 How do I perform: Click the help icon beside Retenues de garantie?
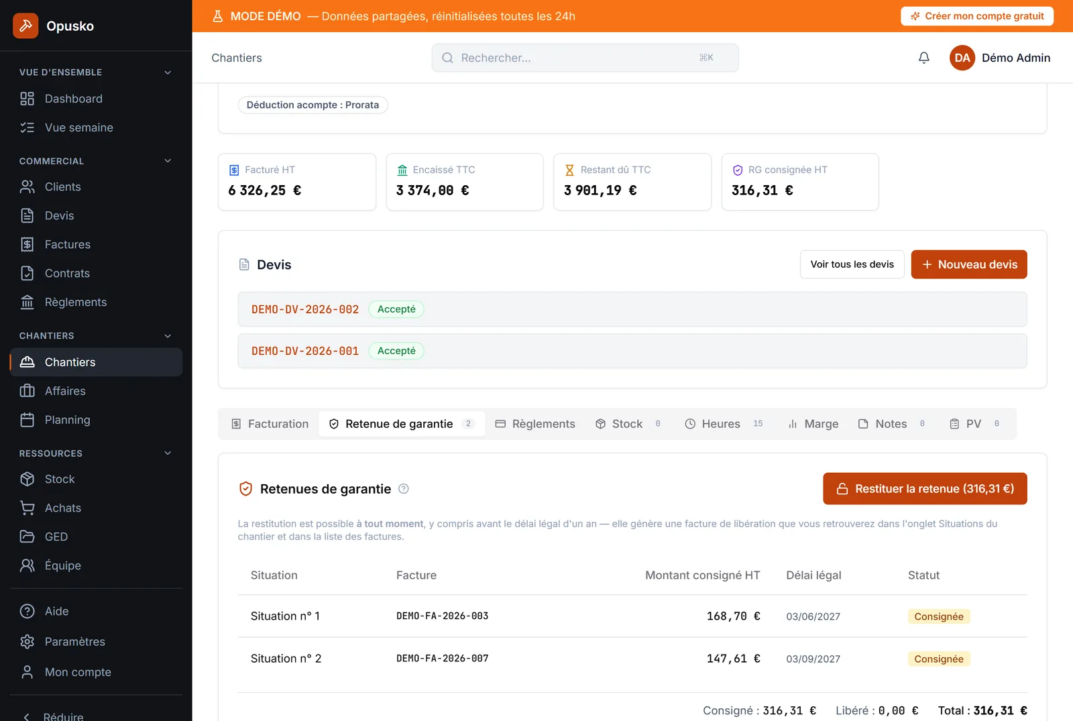point(404,489)
